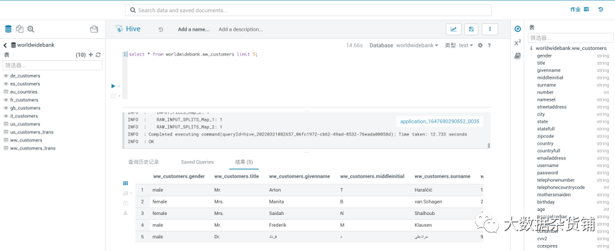Open the ww_customers table in left list
Screen dimensions: 615x251
pos(26,140)
